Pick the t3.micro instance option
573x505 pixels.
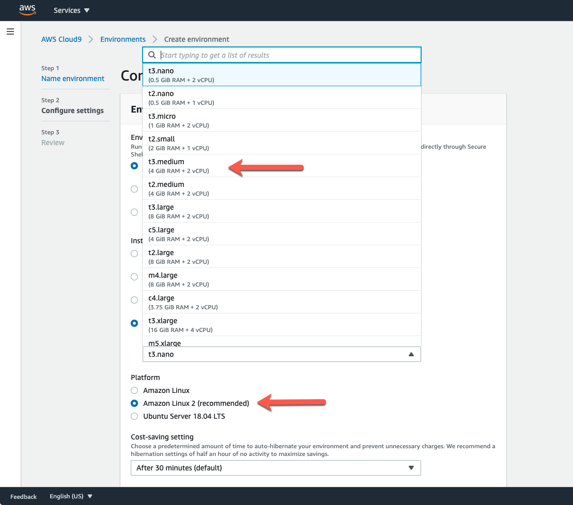coord(282,120)
